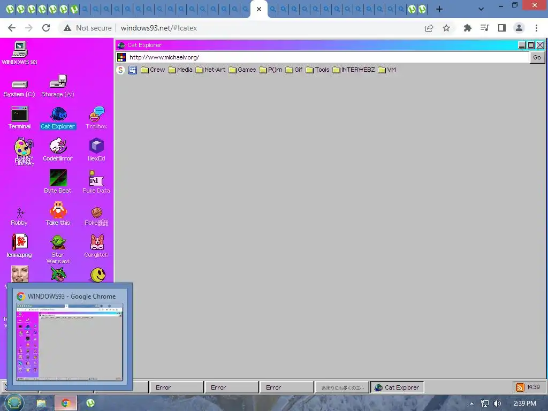Click the S bookmark icon in Cat Explorer
Screen dimensions: 548x411
point(120,70)
